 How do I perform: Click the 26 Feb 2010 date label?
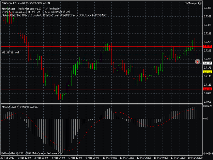7,158
